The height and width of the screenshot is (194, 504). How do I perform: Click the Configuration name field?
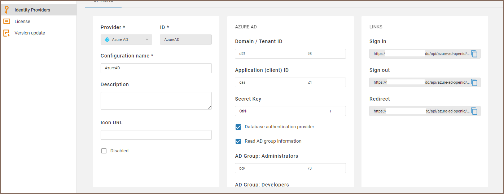click(156, 68)
